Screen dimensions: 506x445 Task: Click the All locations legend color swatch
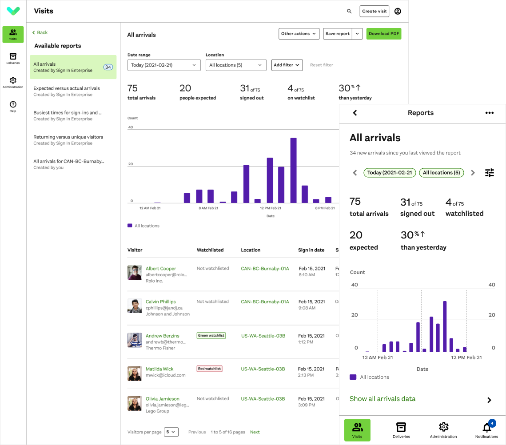[x=130, y=226]
